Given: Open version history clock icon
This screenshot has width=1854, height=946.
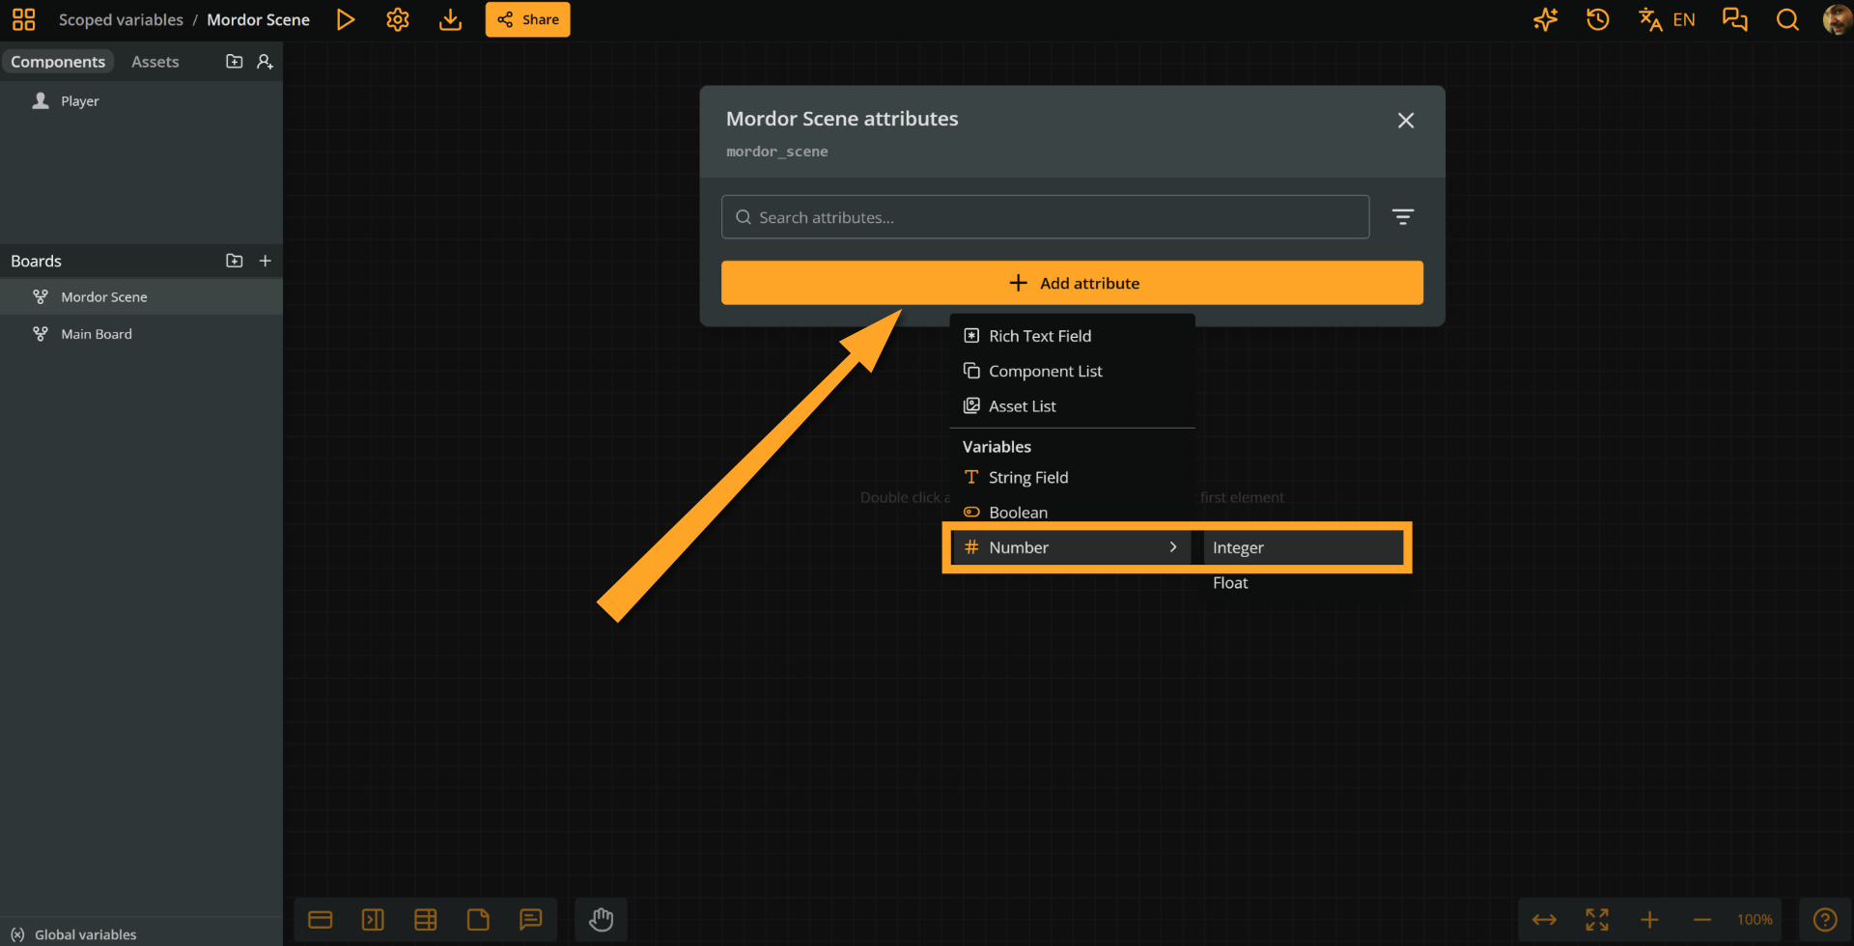Looking at the screenshot, I should (x=1598, y=19).
